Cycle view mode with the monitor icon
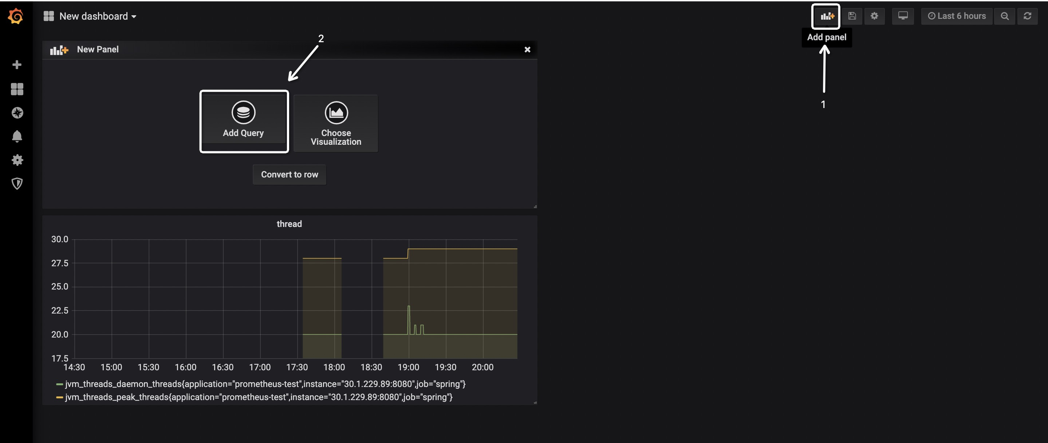Screen dimensions: 1048x443 tap(903, 16)
